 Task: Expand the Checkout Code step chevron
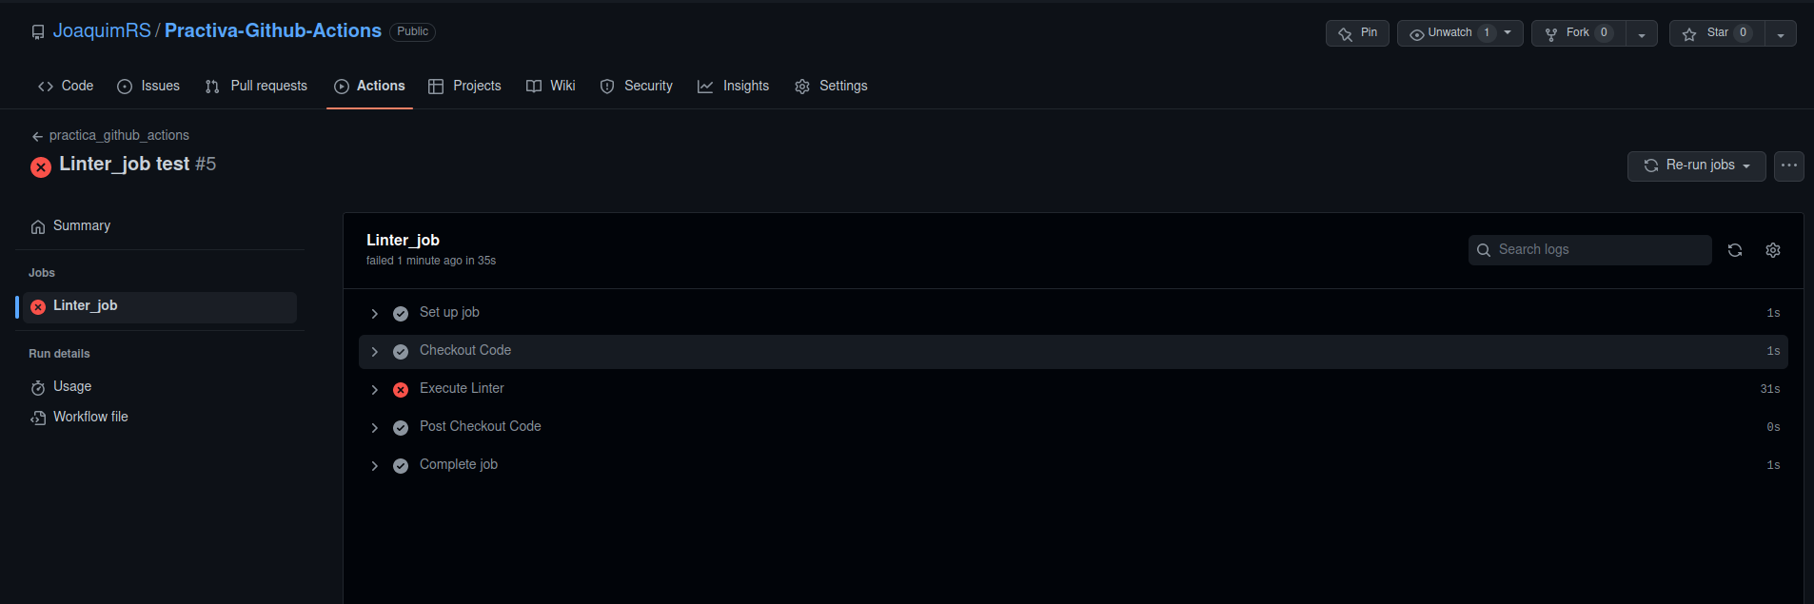tap(375, 352)
